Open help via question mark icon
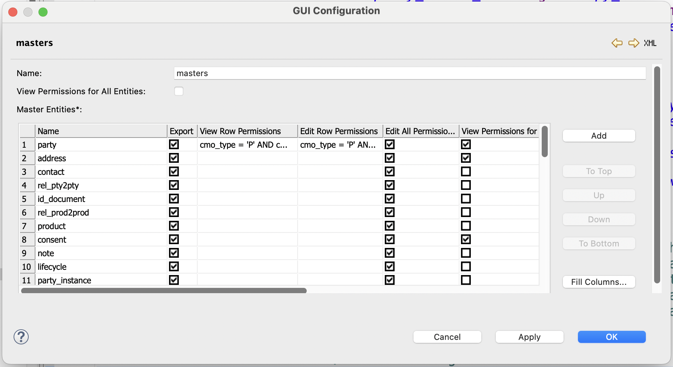 click(21, 337)
